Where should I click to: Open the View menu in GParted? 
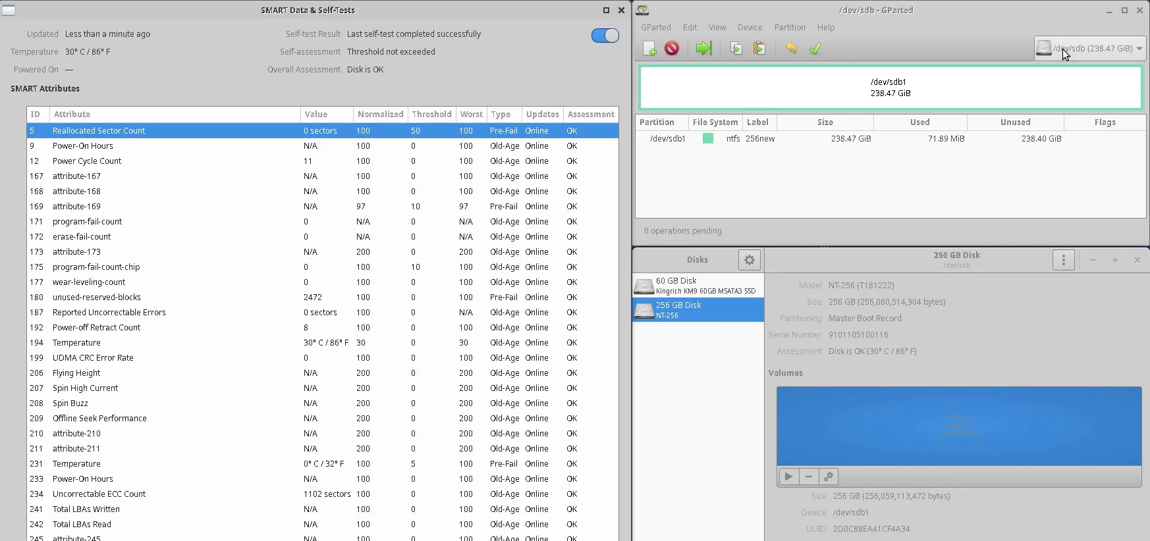(x=717, y=28)
